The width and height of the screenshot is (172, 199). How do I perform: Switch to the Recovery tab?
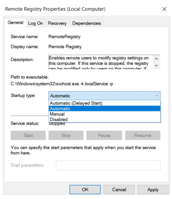click(57, 23)
